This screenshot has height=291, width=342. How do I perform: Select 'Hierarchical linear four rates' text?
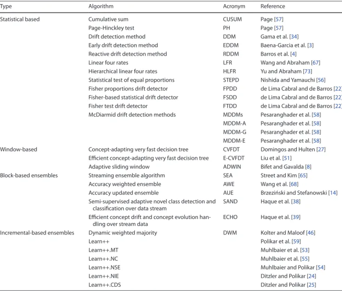(123, 71)
